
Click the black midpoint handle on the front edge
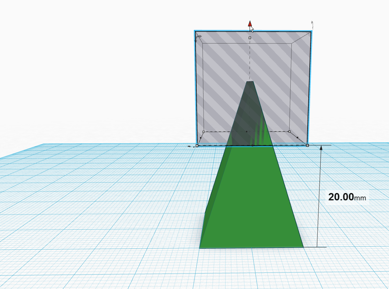coord(252,146)
